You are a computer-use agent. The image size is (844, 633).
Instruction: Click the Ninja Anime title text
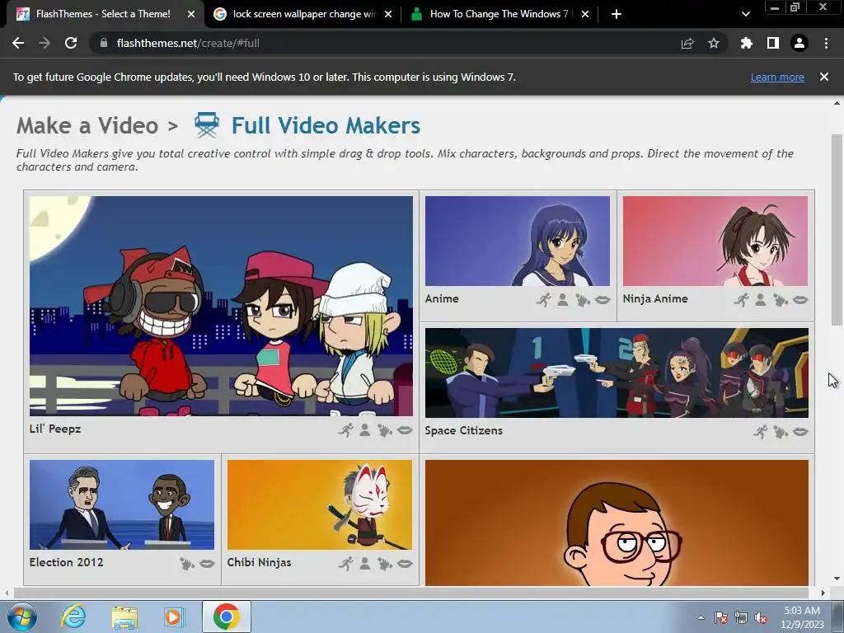[x=655, y=298]
